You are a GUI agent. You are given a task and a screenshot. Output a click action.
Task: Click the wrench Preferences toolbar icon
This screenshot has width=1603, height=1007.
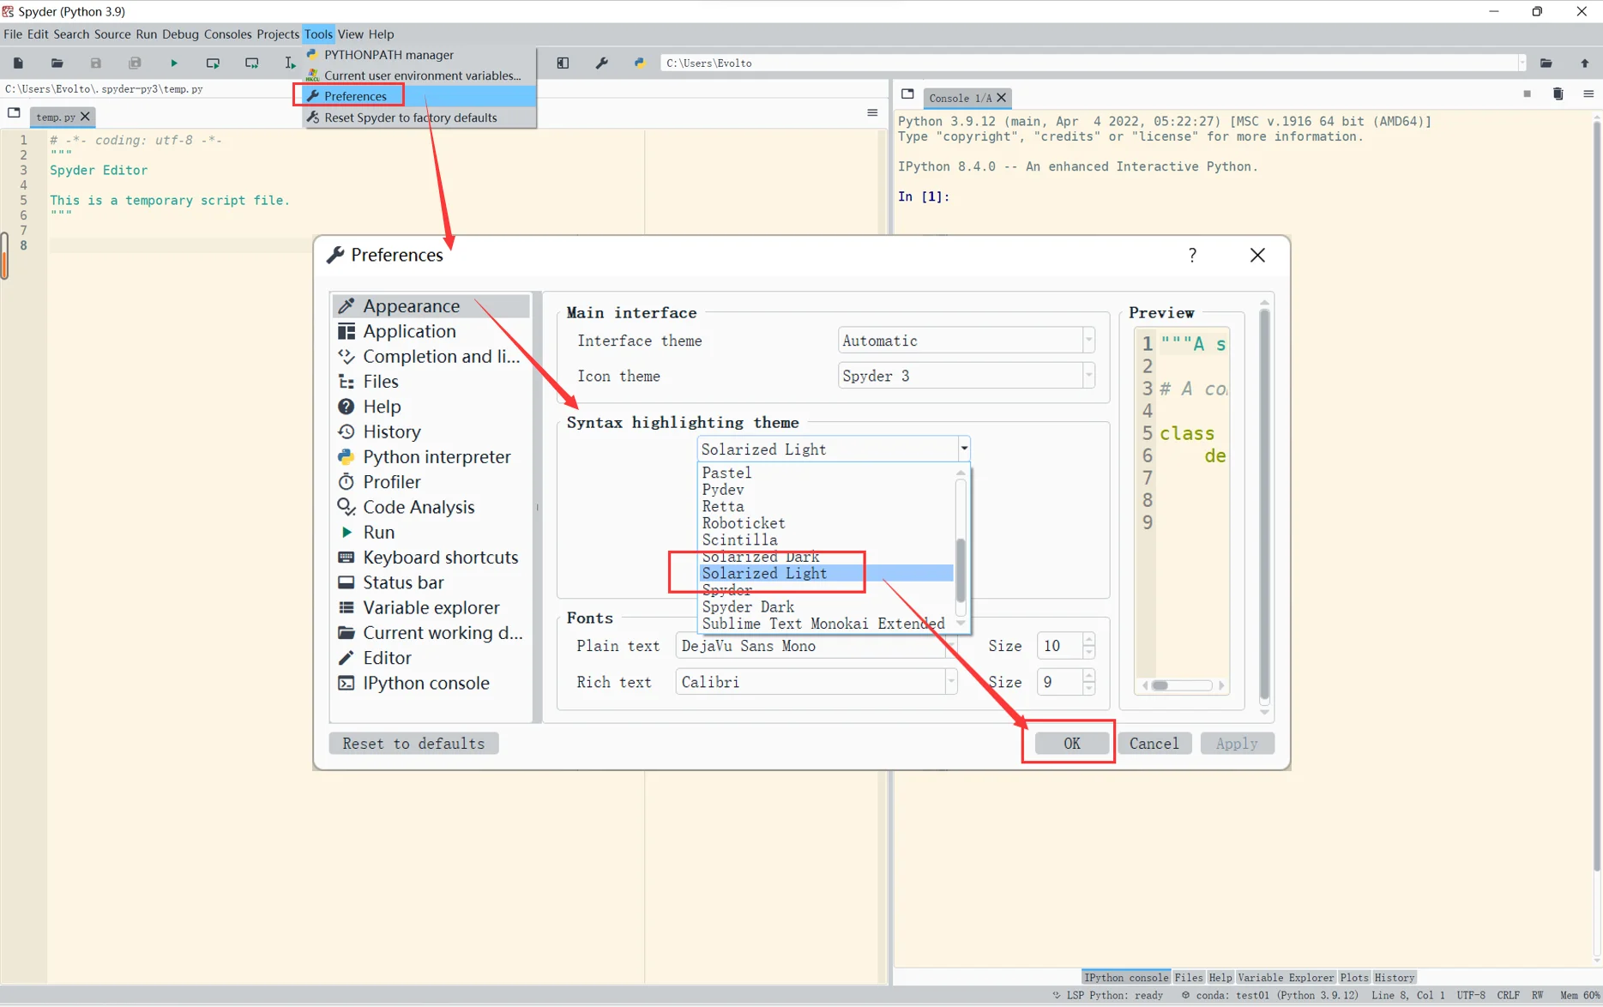(602, 63)
